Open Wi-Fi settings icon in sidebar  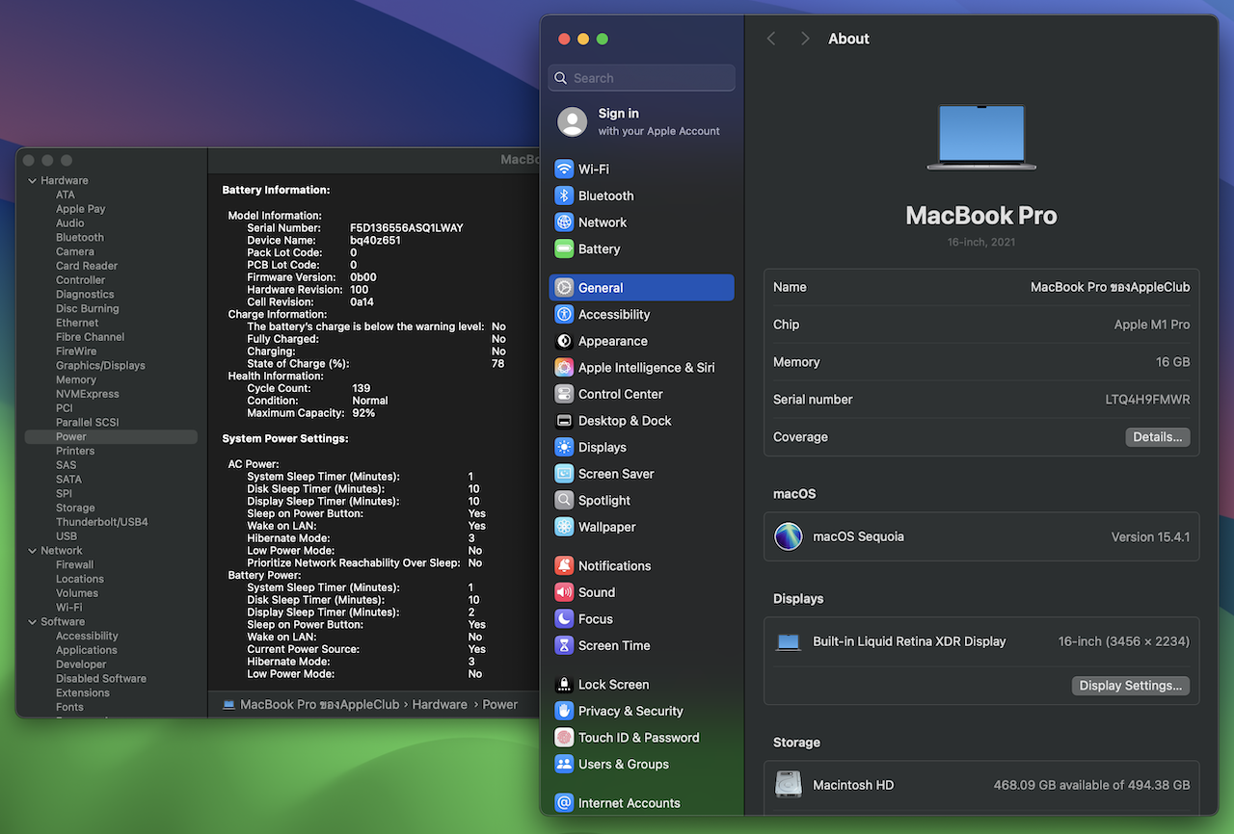pyautogui.click(x=564, y=169)
